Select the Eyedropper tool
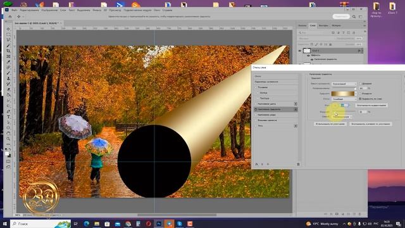Viewport: 405px width, 228px height. tap(8, 62)
